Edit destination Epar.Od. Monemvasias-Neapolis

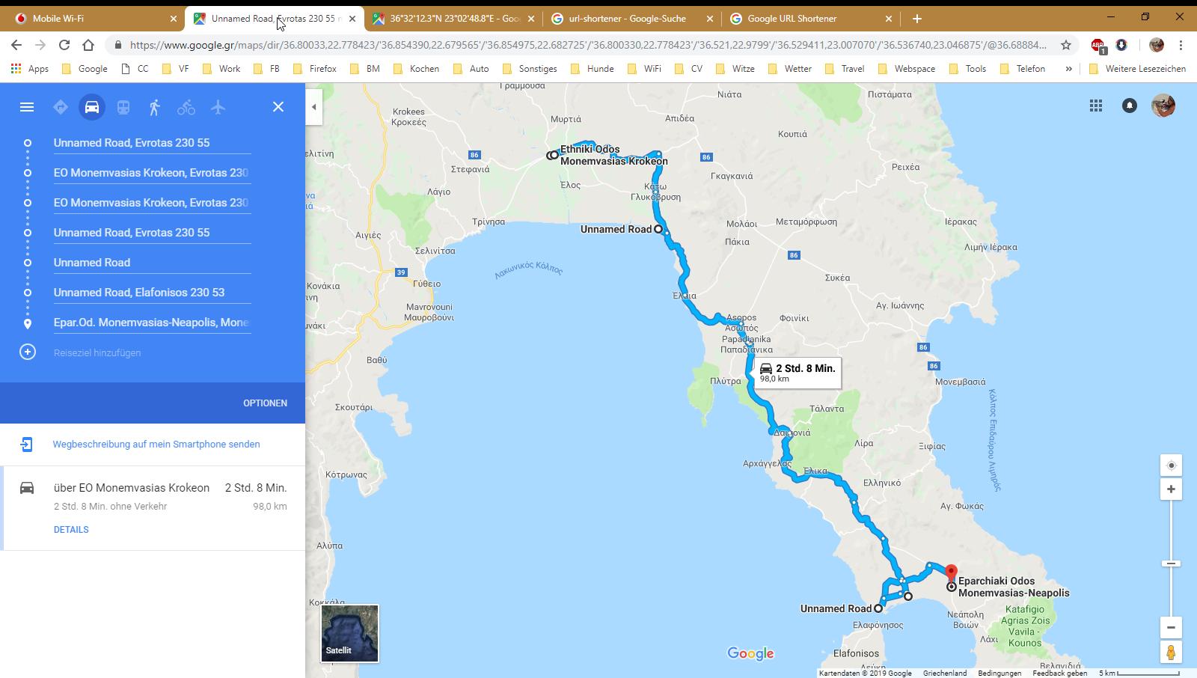point(152,323)
